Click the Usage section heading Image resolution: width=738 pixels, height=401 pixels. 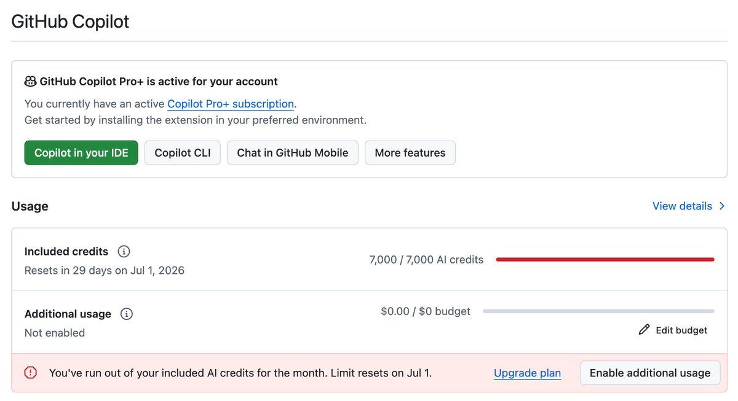tap(30, 206)
